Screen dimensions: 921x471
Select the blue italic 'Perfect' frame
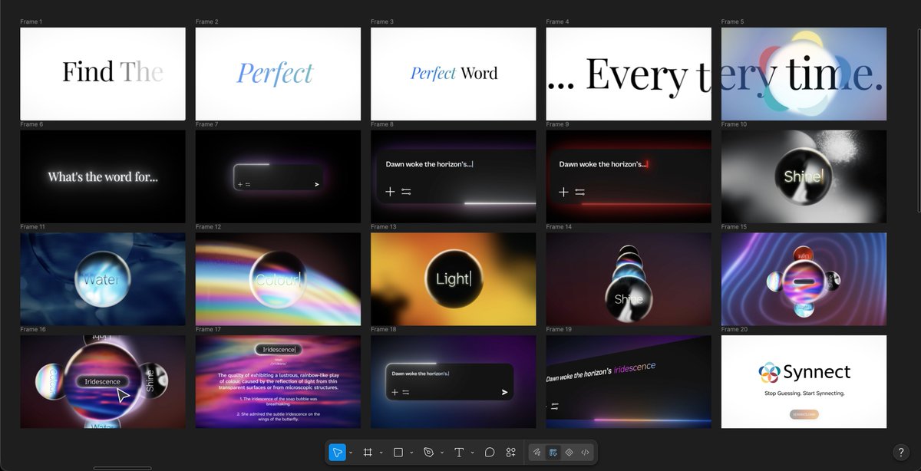[x=278, y=74]
